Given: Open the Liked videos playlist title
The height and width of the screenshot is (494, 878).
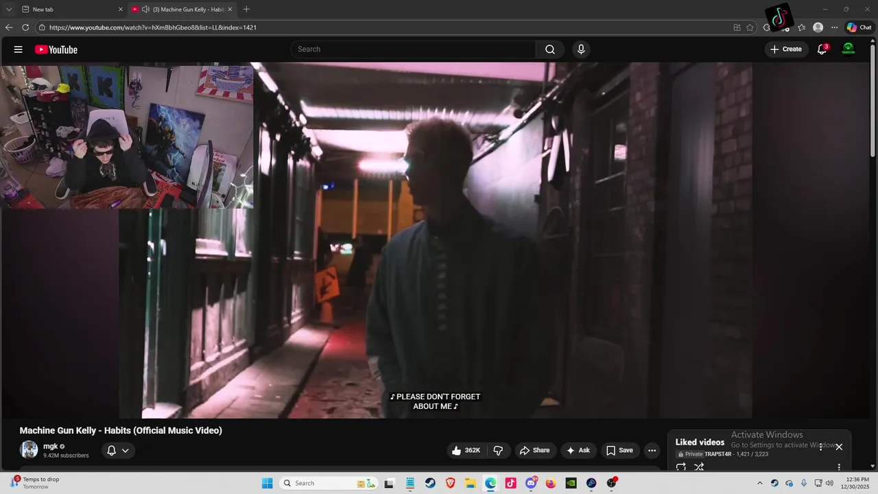Looking at the screenshot, I should [700, 443].
